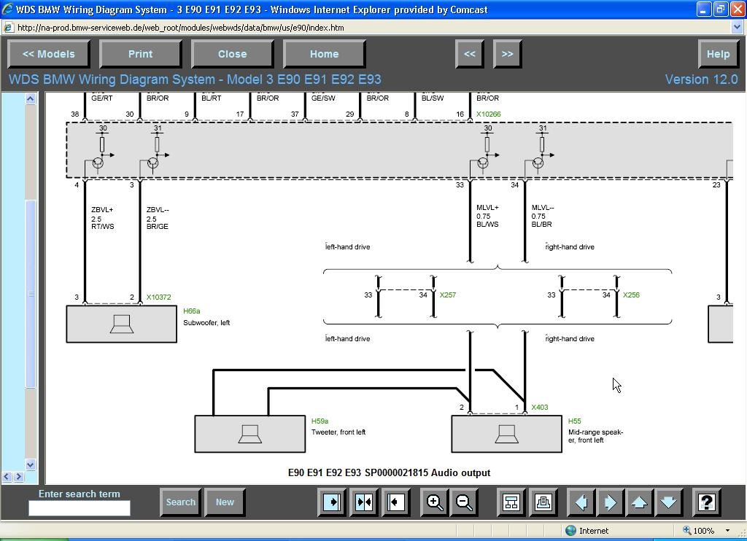The width and height of the screenshot is (747, 541).
Task: Zoom in on the wiring diagram
Action: [434, 502]
